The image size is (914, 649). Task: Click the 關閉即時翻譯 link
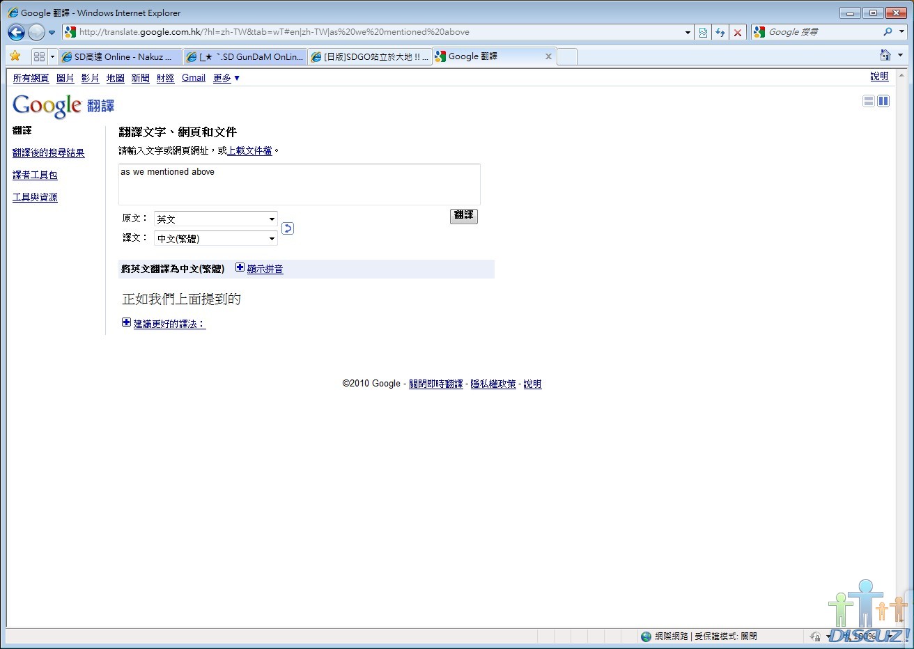coord(436,384)
